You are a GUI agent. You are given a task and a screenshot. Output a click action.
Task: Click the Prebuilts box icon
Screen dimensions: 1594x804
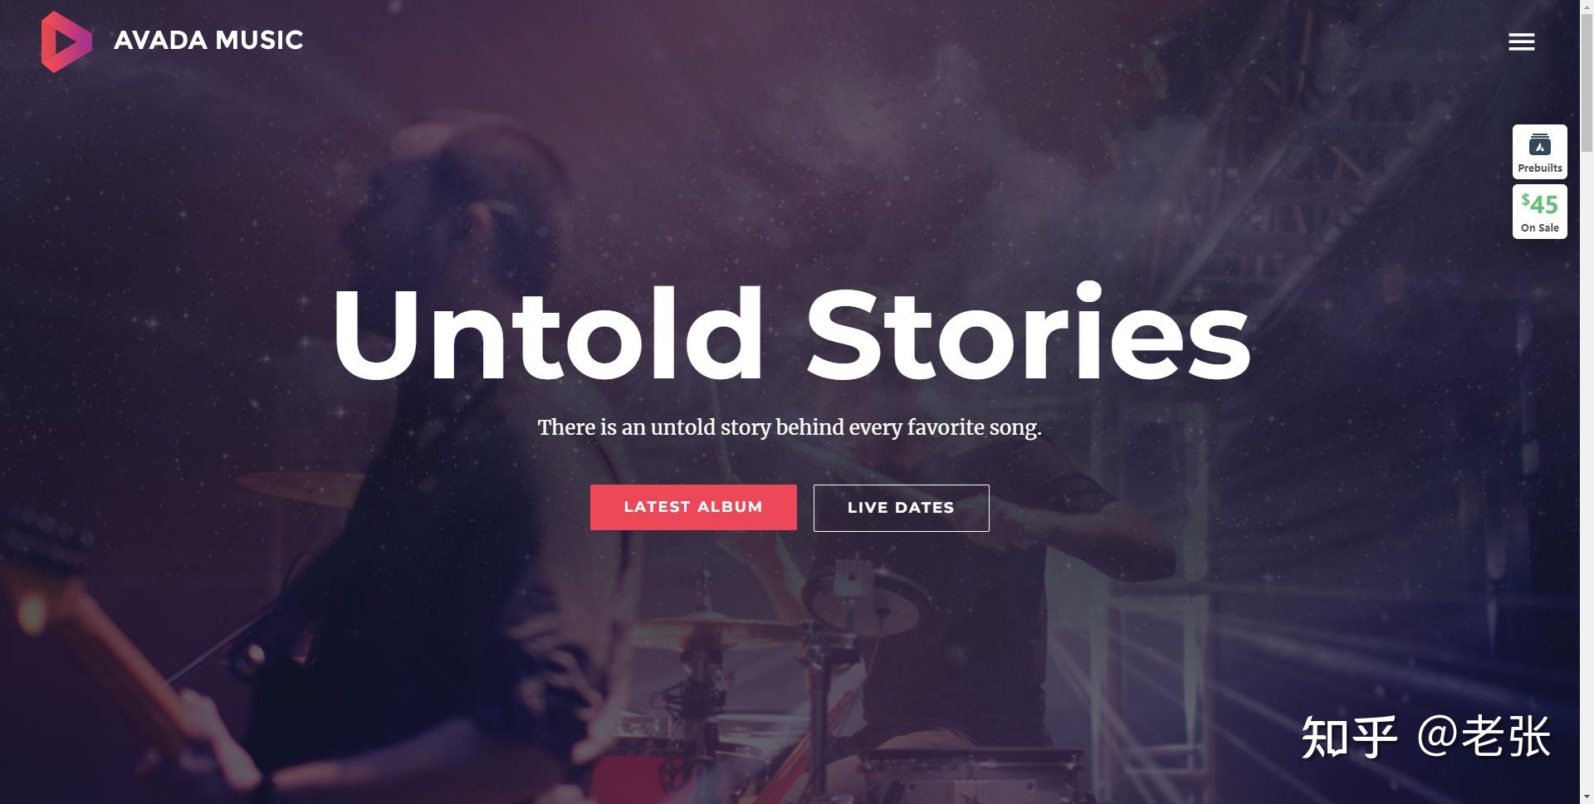click(1539, 144)
